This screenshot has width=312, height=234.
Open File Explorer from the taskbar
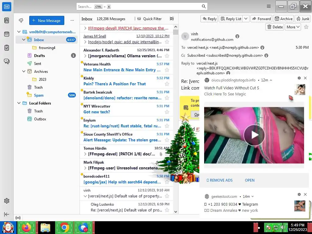click(x=45, y=227)
